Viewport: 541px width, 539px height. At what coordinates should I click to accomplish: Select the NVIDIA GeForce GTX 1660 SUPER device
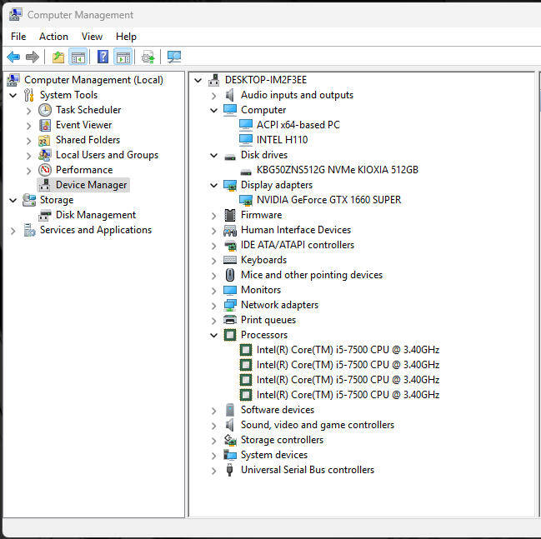pos(328,200)
